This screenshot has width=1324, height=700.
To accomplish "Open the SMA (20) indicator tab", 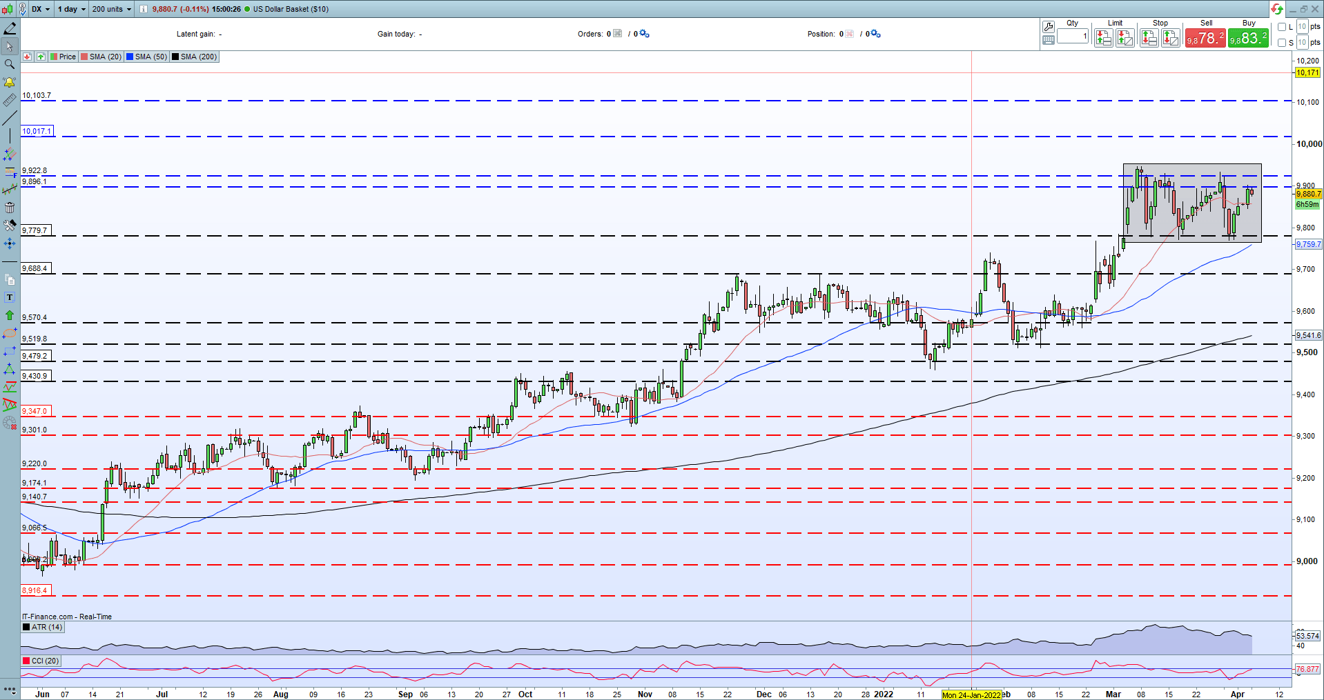I will (101, 57).
